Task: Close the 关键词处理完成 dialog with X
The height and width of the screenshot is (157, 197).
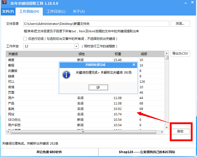Action: pyautogui.click(x=134, y=65)
